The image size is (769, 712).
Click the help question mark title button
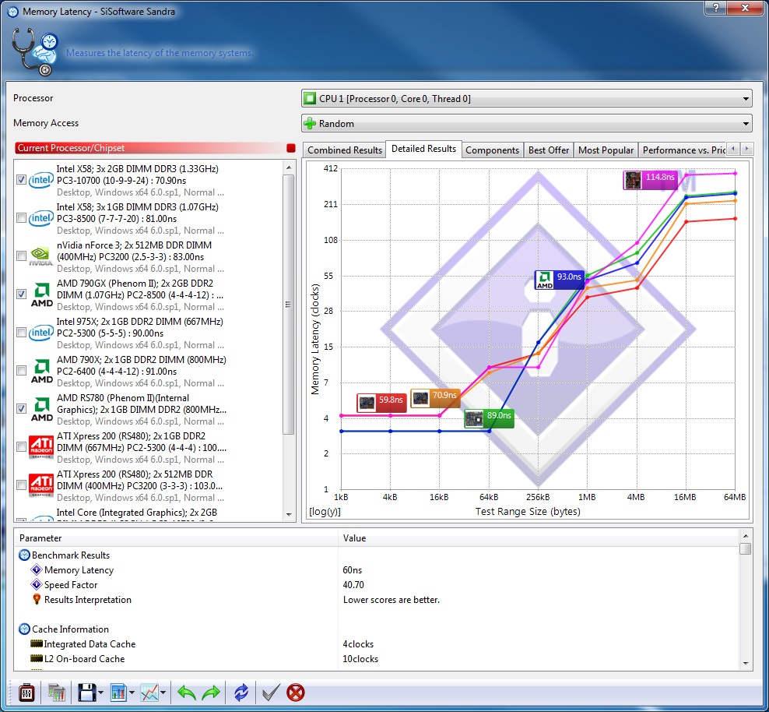point(715,8)
